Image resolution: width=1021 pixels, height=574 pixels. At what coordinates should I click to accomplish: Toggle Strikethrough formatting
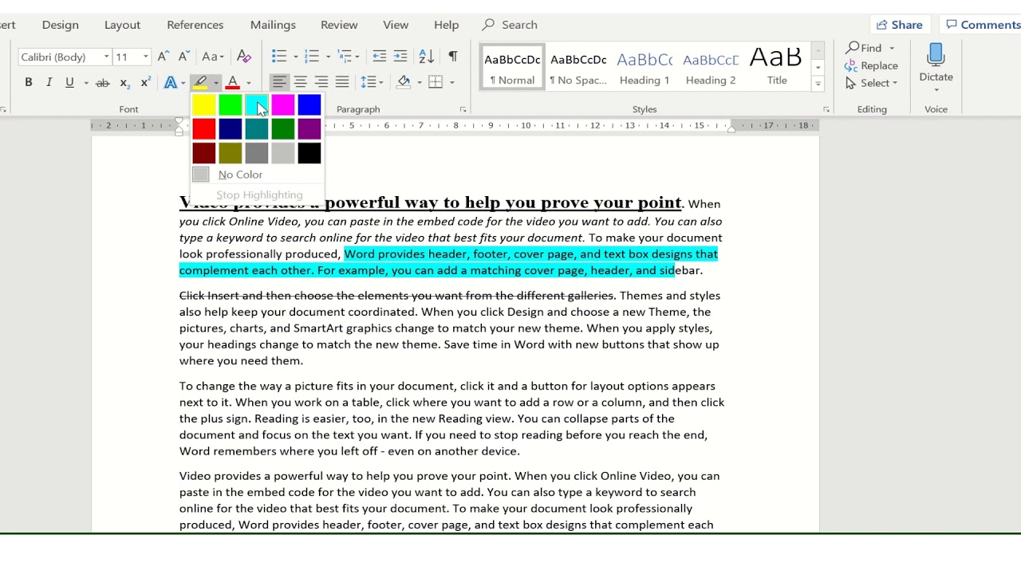(102, 82)
